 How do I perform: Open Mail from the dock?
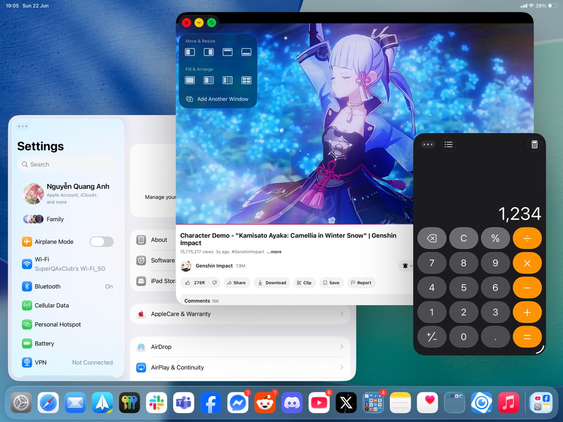[75, 402]
